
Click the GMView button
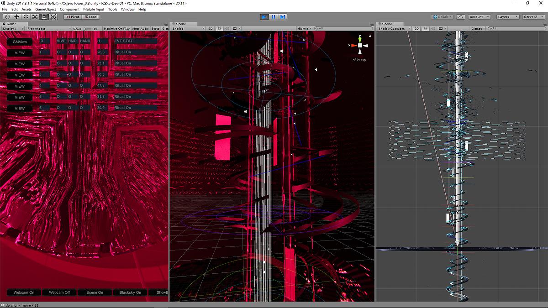point(20,42)
